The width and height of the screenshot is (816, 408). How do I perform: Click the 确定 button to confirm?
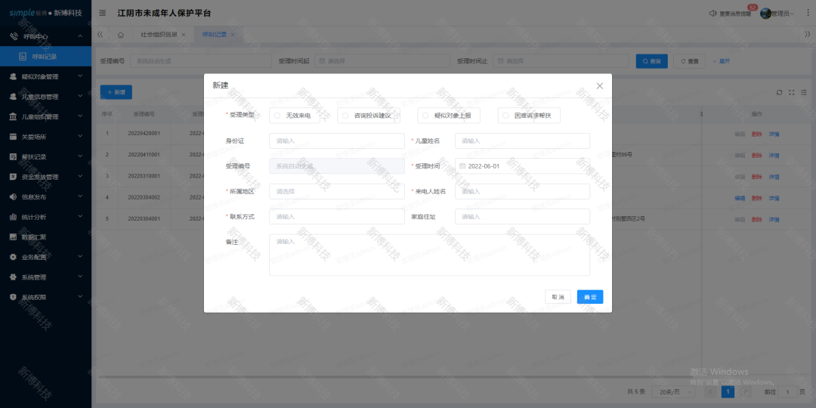pyautogui.click(x=589, y=297)
